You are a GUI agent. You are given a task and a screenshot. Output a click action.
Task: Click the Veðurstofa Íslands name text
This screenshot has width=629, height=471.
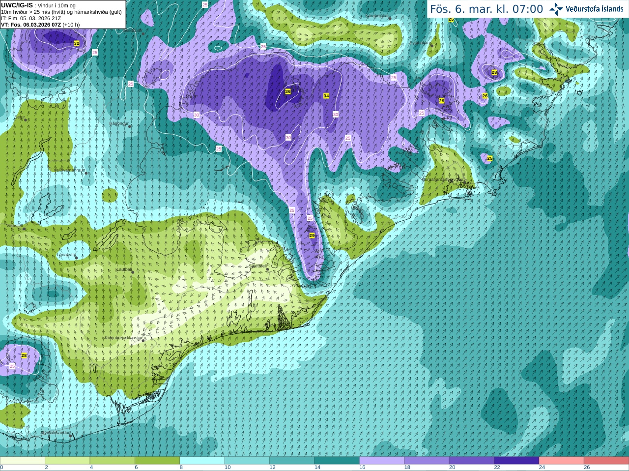(x=595, y=8)
